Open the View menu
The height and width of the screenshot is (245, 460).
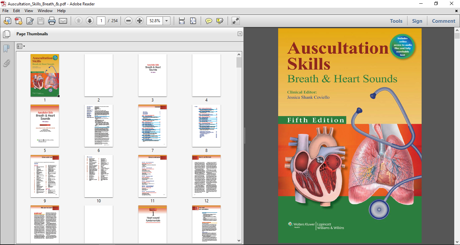tap(29, 11)
